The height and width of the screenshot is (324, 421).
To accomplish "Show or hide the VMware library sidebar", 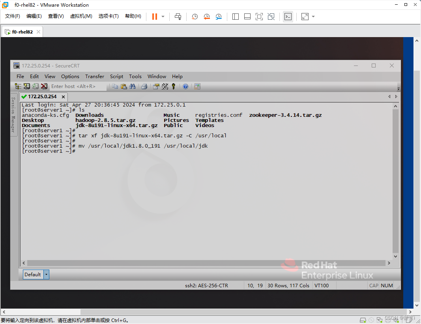I will pyautogui.click(x=236, y=17).
